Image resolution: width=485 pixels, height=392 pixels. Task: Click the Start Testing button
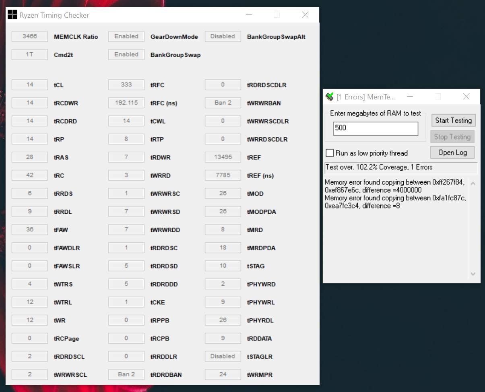(453, 120)
